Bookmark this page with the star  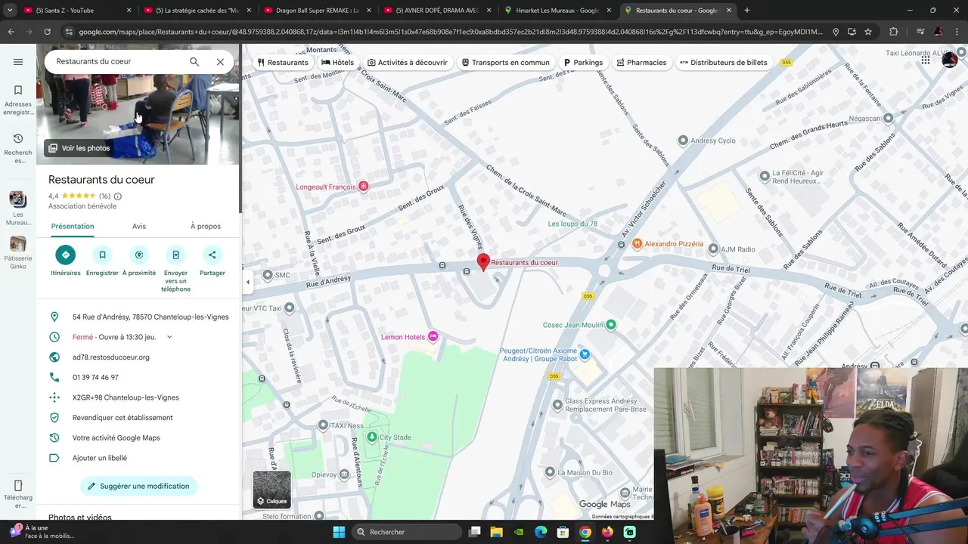(868, 32)
